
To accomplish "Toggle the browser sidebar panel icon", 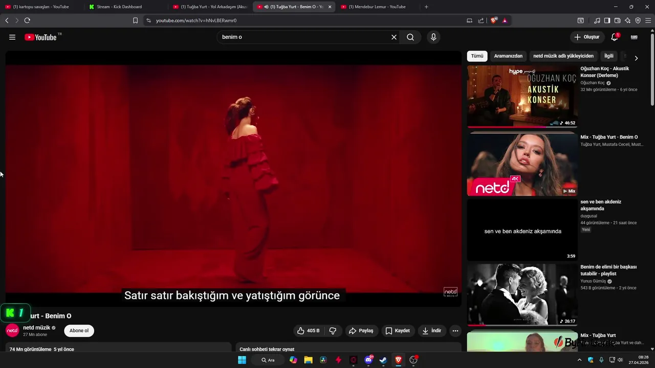I will click(607, 20).
